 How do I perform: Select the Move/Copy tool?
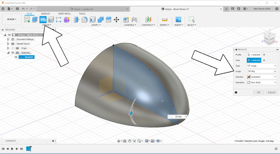click(x=116, y=19)
